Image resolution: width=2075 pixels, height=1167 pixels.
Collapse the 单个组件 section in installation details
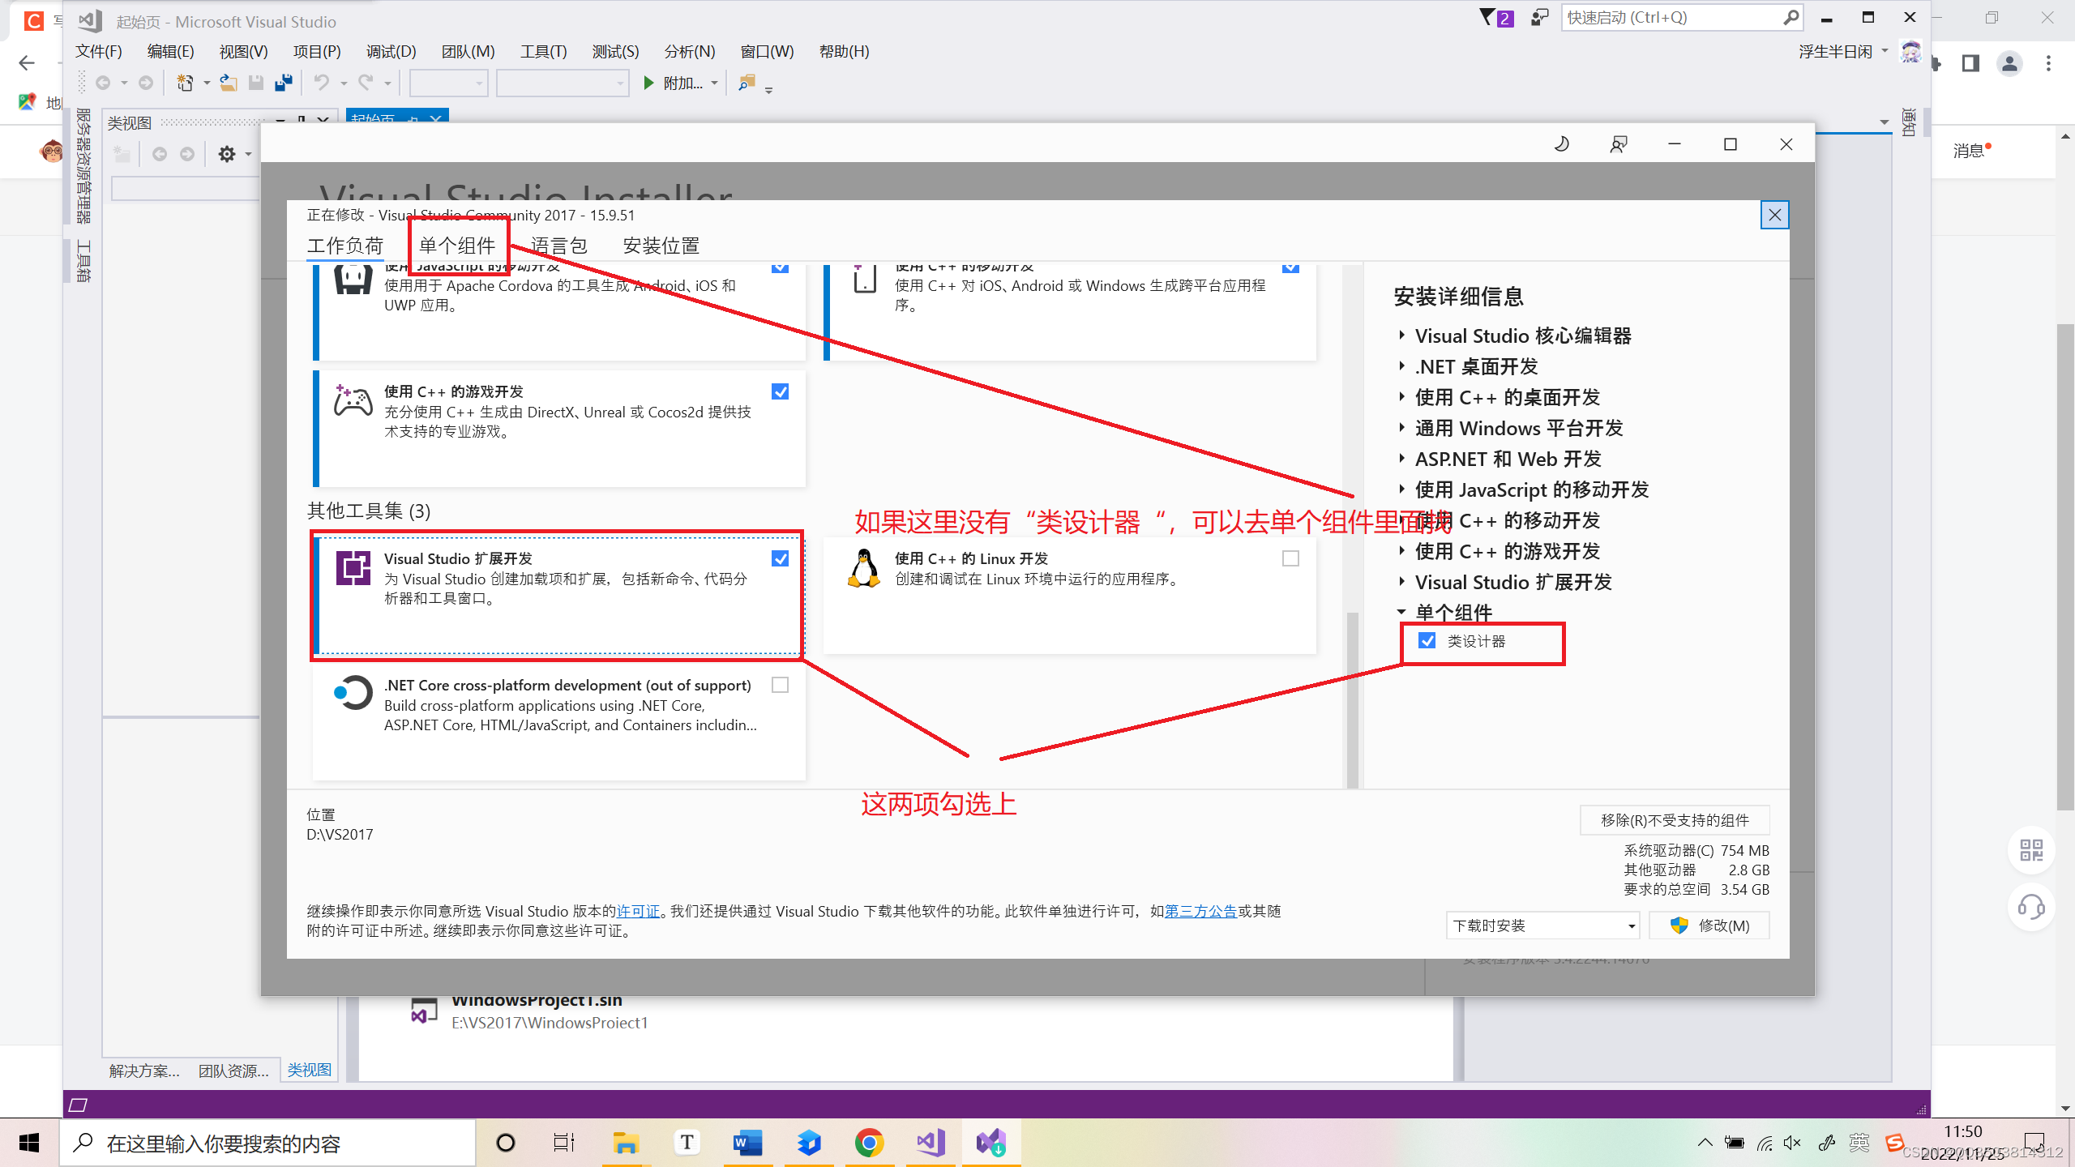tap(1401, 613)
